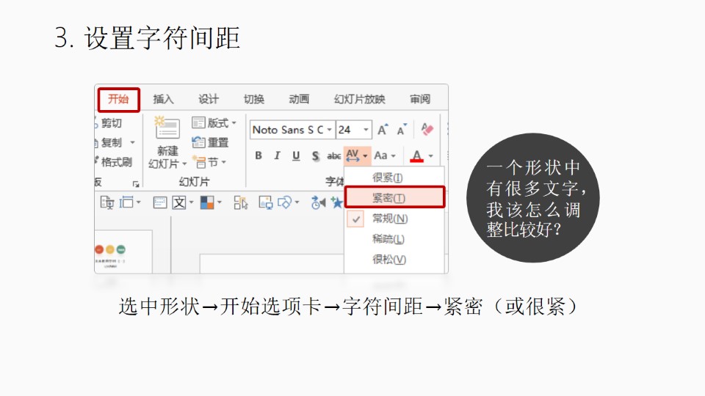The image size is (705, 396).
Task: Choose 紧密(T) character spacing
Action: [x=389, y=198]
